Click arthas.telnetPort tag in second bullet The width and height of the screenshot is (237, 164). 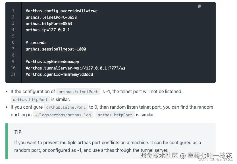pyautogui.click(x=66, y=107)
